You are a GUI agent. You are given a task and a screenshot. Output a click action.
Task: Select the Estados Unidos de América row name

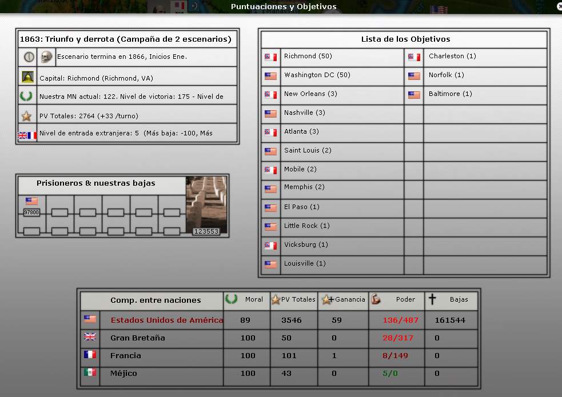pyautogui.click(x=167, y=320)
